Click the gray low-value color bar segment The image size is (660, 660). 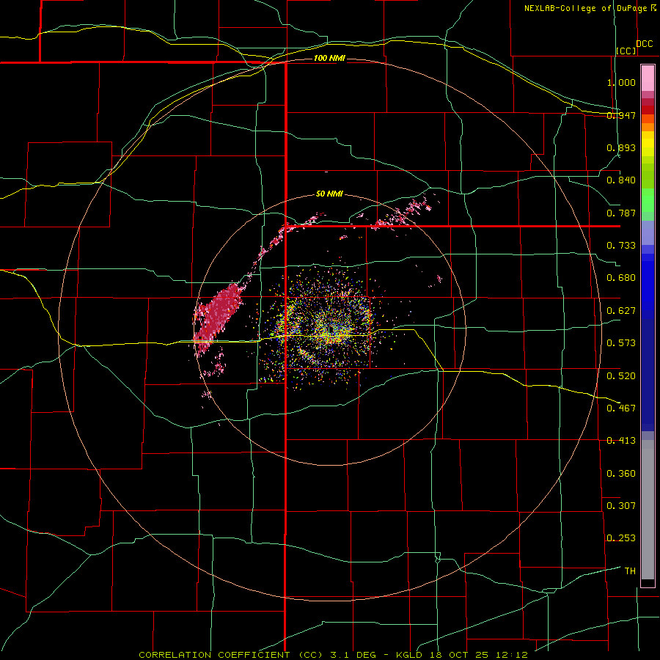(648, 510)
